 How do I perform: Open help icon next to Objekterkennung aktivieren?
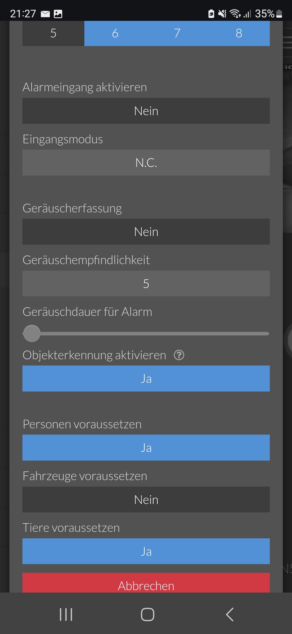coord(179,355)
